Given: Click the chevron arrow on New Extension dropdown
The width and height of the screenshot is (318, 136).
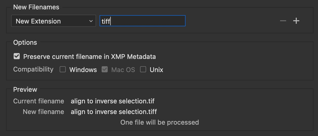Looking at the screenshot, I should point(91,21).
